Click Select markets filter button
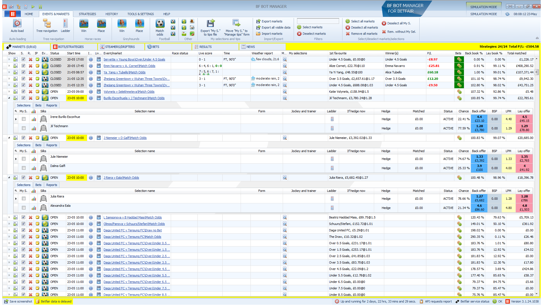The width and height of the screenshot is (543, 307). point(310,27)
